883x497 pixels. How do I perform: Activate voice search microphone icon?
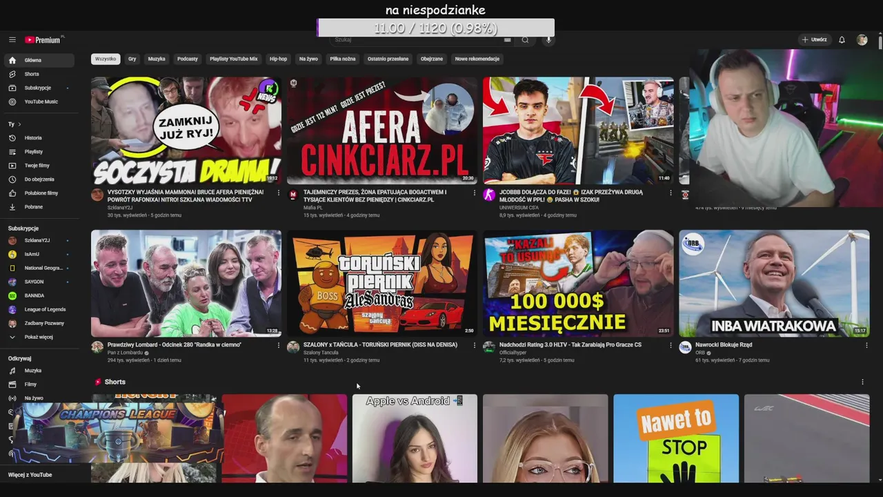click(x=549, y=40)
